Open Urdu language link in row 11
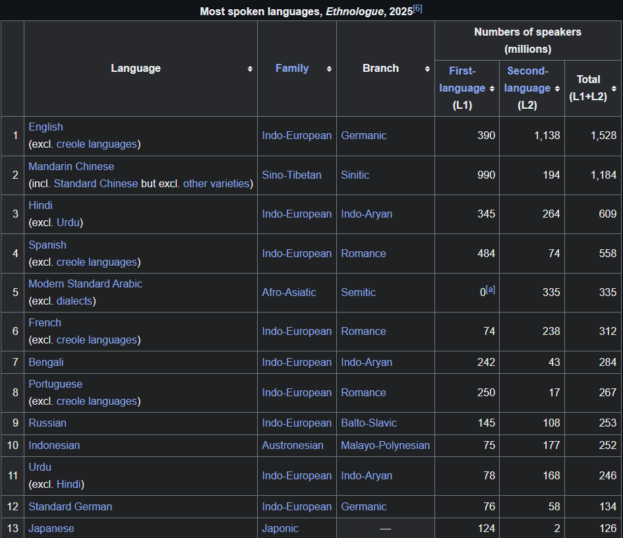 pyautogui.click(x=40, y=467)
